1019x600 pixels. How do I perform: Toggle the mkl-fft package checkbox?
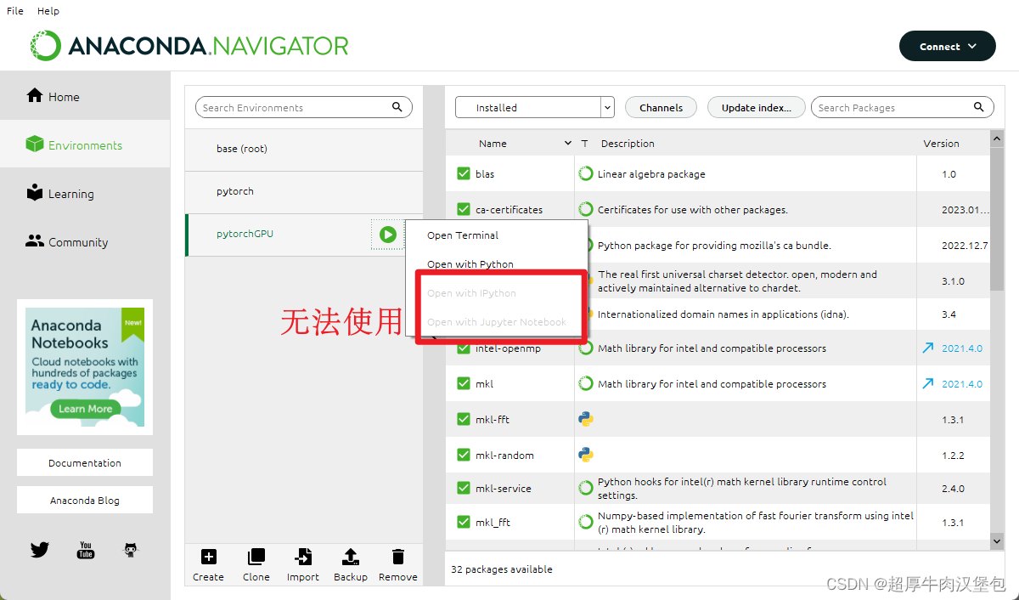pyautogui.click(x=464, y=419)
